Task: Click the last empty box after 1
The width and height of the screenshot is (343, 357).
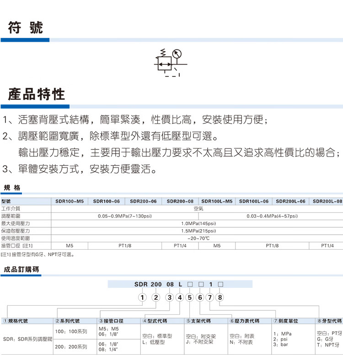Action: (x=220, y=284)
